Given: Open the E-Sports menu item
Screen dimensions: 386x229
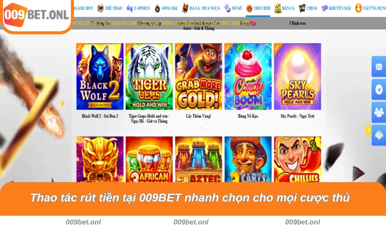Looking at the screenshot, I should (138, 8).
